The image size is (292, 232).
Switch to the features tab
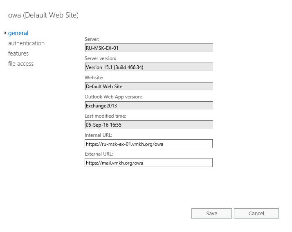18,54
